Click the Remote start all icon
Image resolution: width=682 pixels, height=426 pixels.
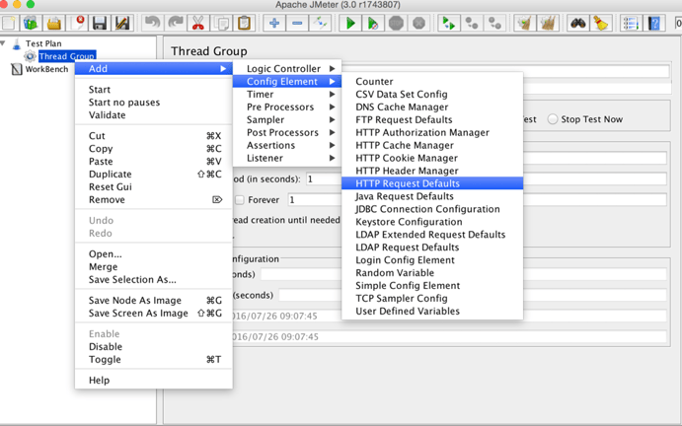coord(448,23)
